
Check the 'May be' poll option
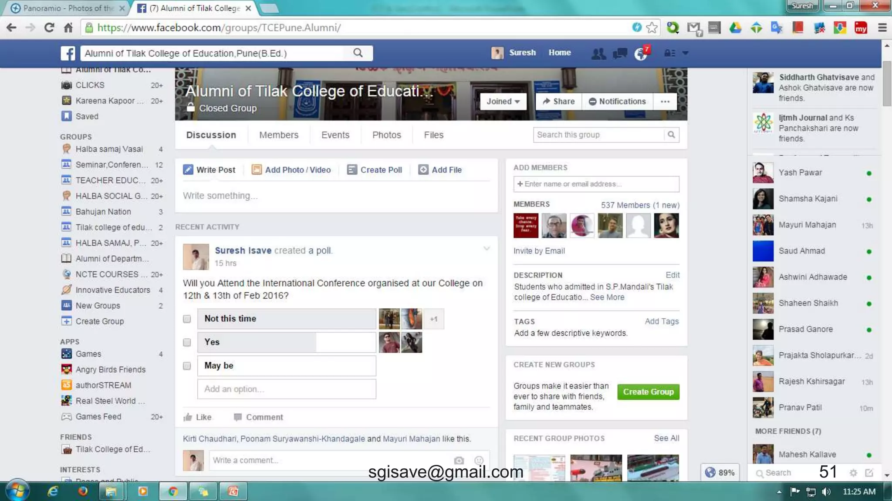187,366
